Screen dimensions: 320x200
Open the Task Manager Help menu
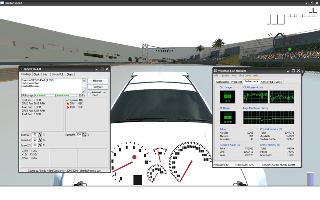tap(256, 76)
